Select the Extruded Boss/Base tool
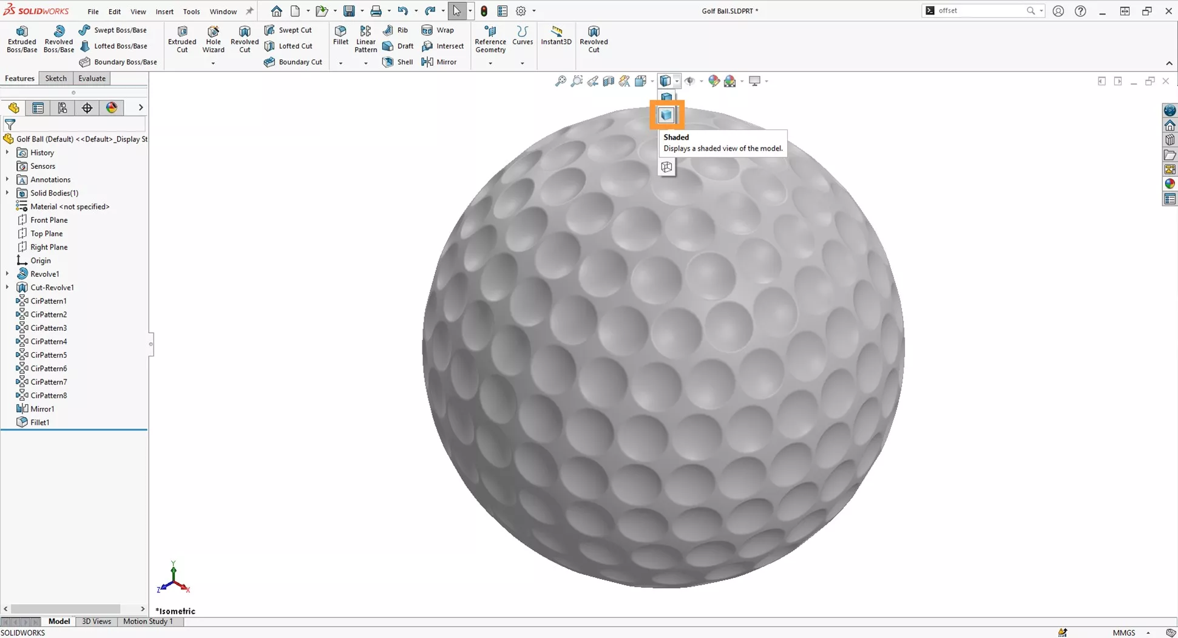 [22, 38]
